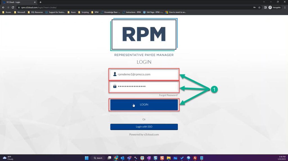Open the weather widget showing 26°F Cloudy
The image size is (288, 161).
(8, 158)
